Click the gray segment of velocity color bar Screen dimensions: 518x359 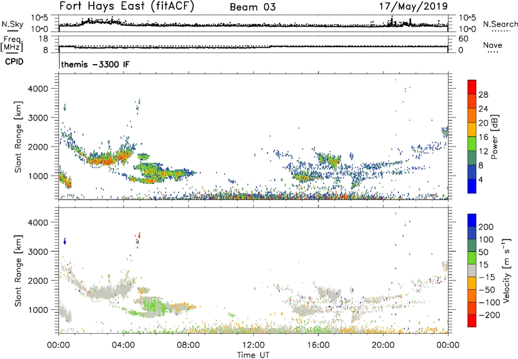[472, 271]
